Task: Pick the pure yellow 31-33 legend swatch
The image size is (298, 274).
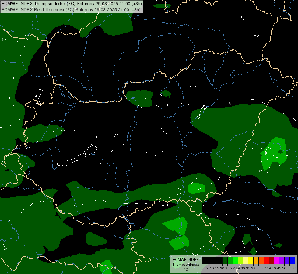Action: [x=251, y=260]
